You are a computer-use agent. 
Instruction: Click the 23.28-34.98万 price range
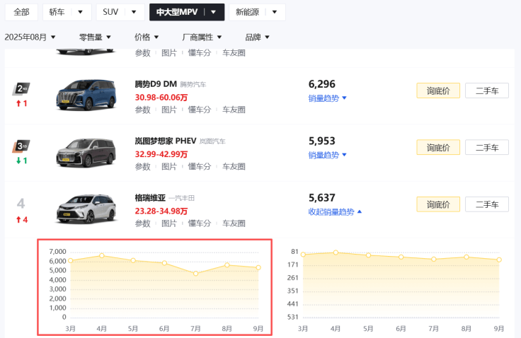coord(161,211)
